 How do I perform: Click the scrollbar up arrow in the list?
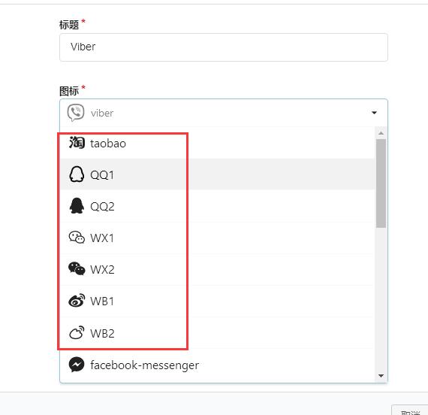381,133
